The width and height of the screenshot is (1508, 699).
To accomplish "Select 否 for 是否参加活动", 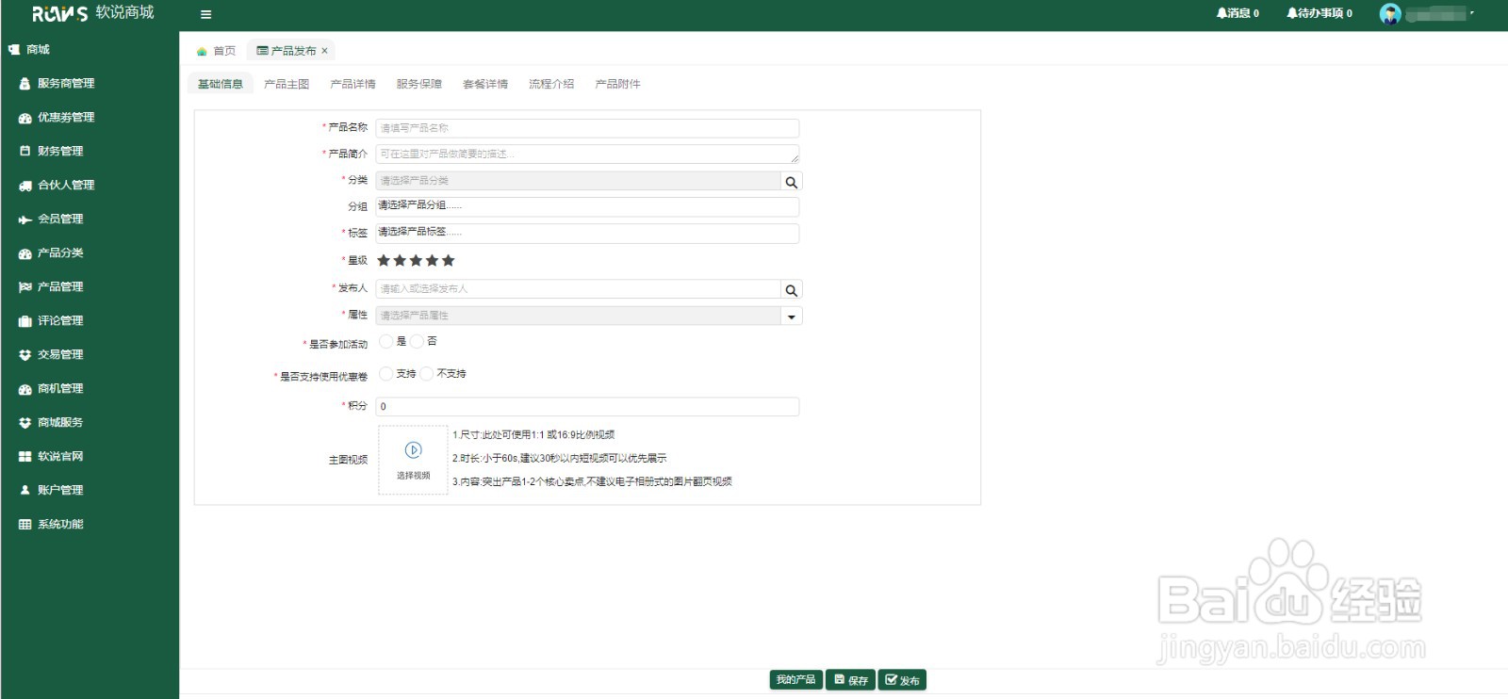I will (x=417, y=341).
